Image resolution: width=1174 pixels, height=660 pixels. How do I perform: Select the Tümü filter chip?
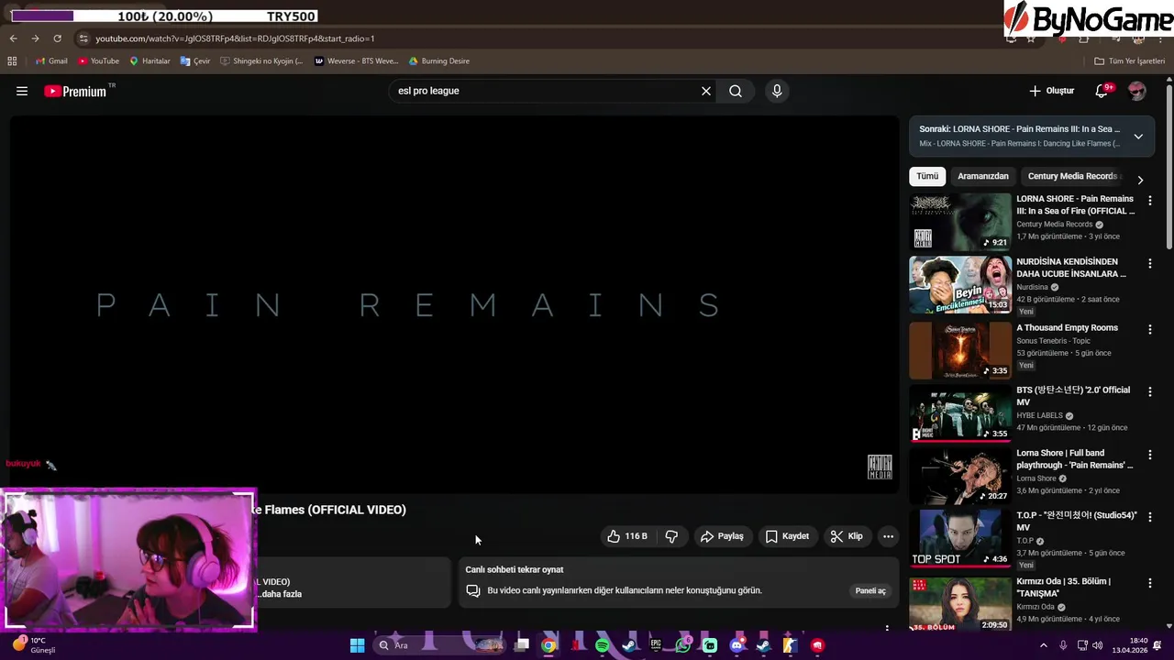[927, 176]
